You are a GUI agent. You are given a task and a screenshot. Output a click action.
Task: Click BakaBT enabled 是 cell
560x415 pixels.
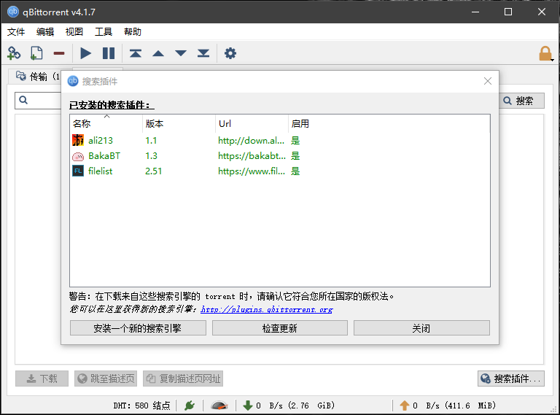tap(295, 155)
